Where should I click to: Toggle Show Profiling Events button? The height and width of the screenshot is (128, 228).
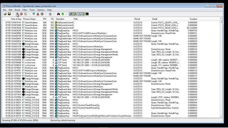pyautogui.click(x=87, y=14)
